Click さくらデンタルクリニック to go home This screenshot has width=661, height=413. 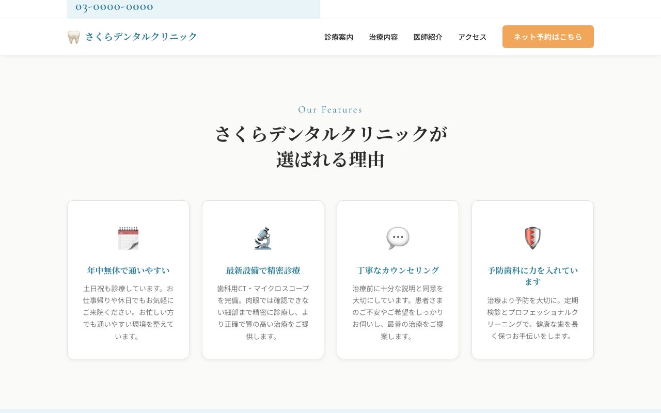[x=140, y=36]
